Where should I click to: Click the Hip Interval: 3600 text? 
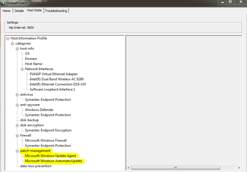(x=21, y=28)
